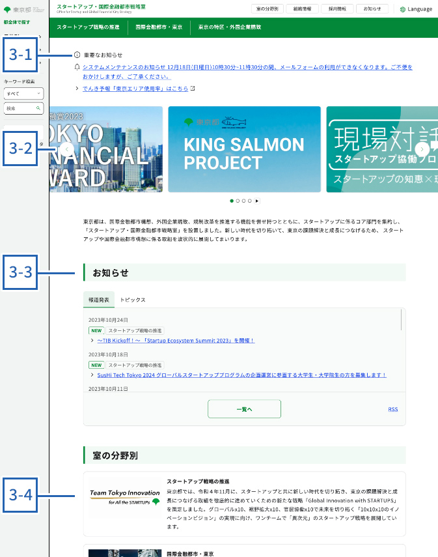Click the info icon beside 重要なお知らせ
This screenshot has width=438, height=557.
coord(77,55)
